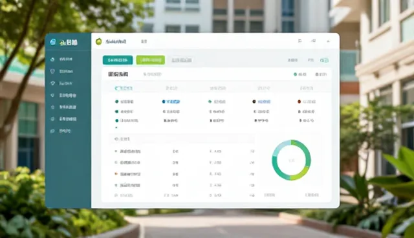Click the teal diamond-dot entry in the third column
414x238 pixels.
(217, 102)
